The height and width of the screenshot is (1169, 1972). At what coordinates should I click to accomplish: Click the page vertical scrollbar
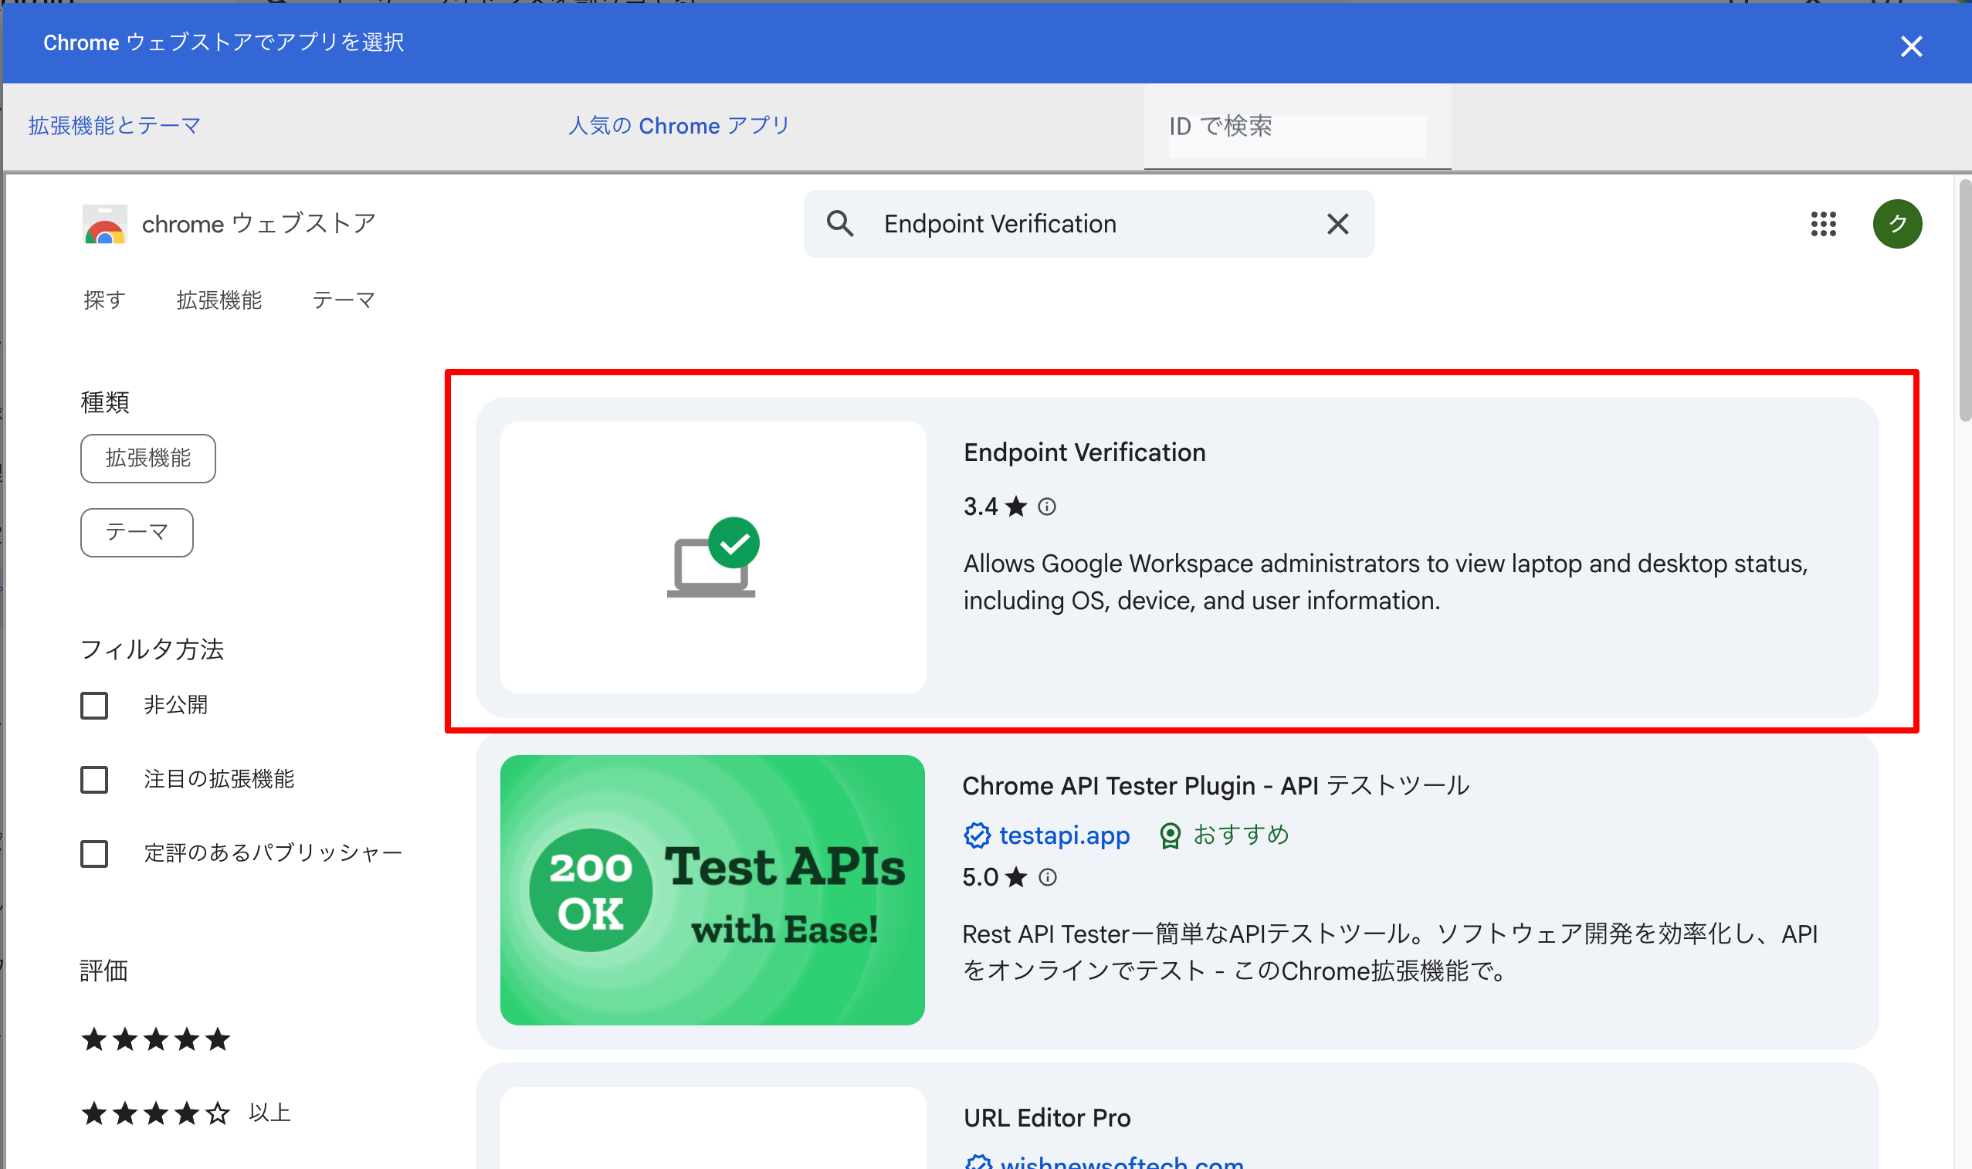coord(1964,301)
